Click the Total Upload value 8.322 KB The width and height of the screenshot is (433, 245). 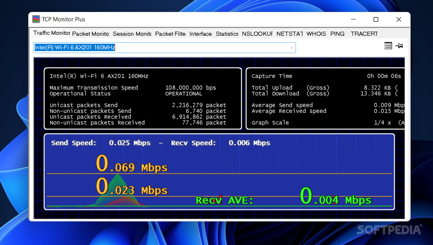377,88
